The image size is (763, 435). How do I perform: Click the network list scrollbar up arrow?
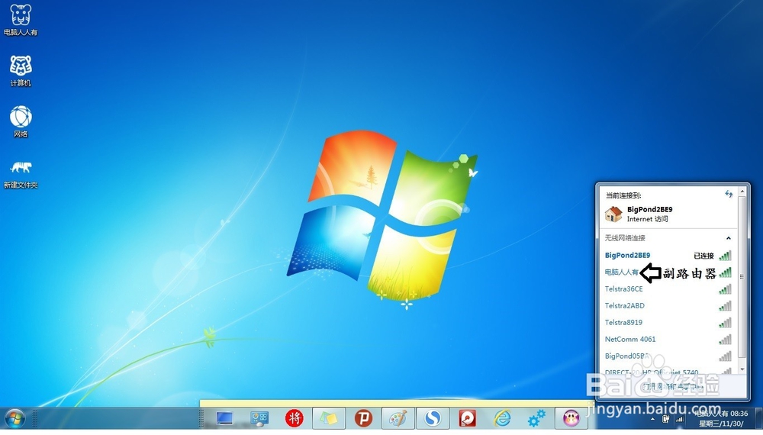742,192
